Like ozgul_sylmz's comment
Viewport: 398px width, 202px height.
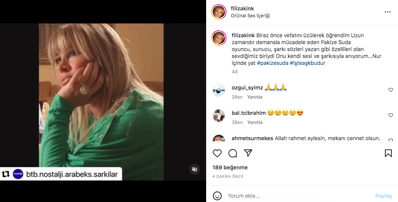[391, 90]
